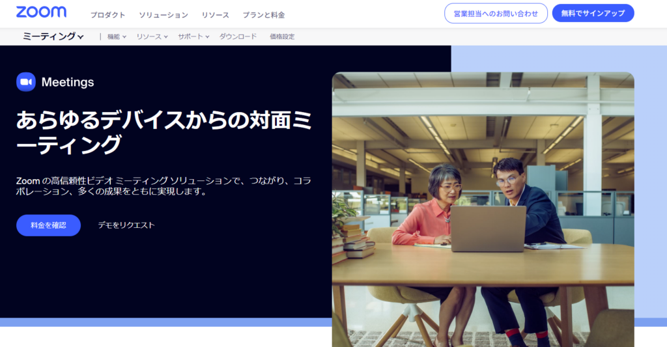
Task: Expand the 機能 submenu dropdown
Action: coord(117,37)
